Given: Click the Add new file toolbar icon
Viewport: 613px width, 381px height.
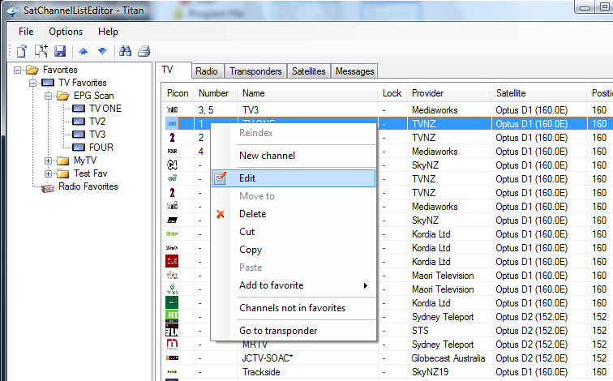Looking at the screenshot, I should pos(41,51).
